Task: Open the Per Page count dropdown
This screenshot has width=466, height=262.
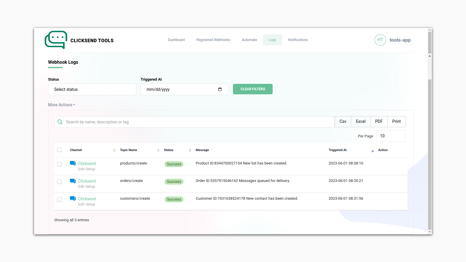Action: click(391, 136)
